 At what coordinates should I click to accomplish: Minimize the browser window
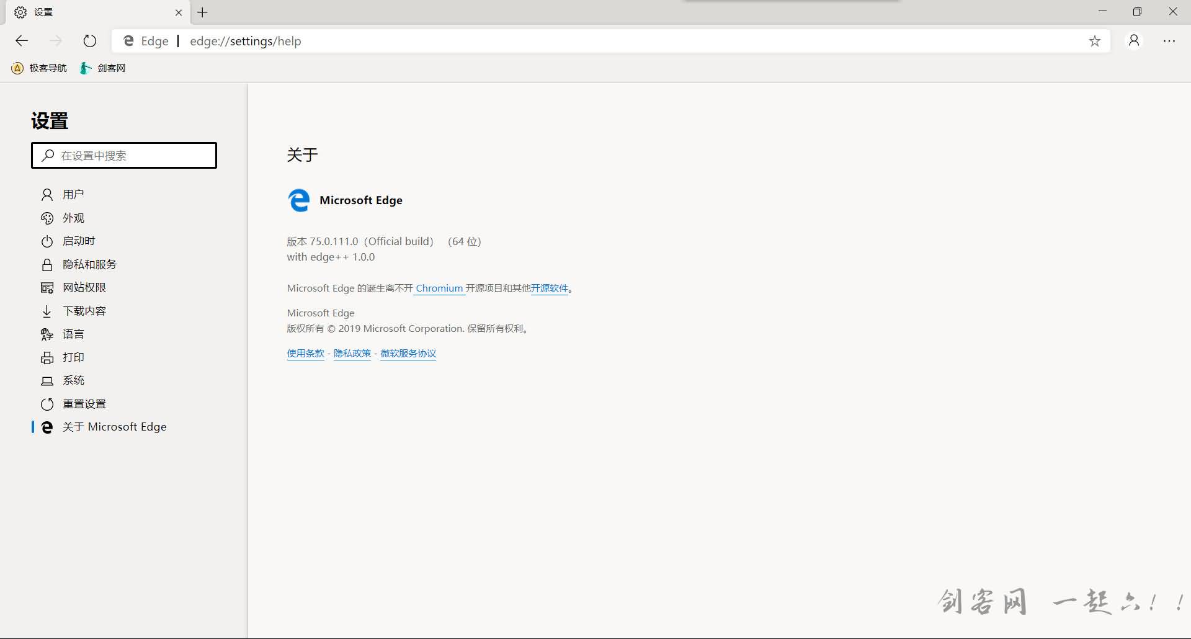[1102, 12]
